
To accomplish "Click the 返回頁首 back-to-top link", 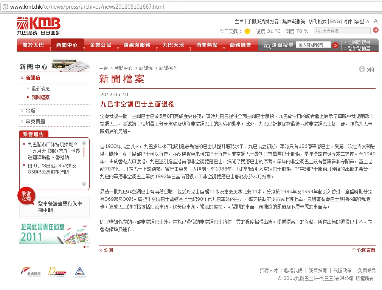I will (x=364, y=250).
